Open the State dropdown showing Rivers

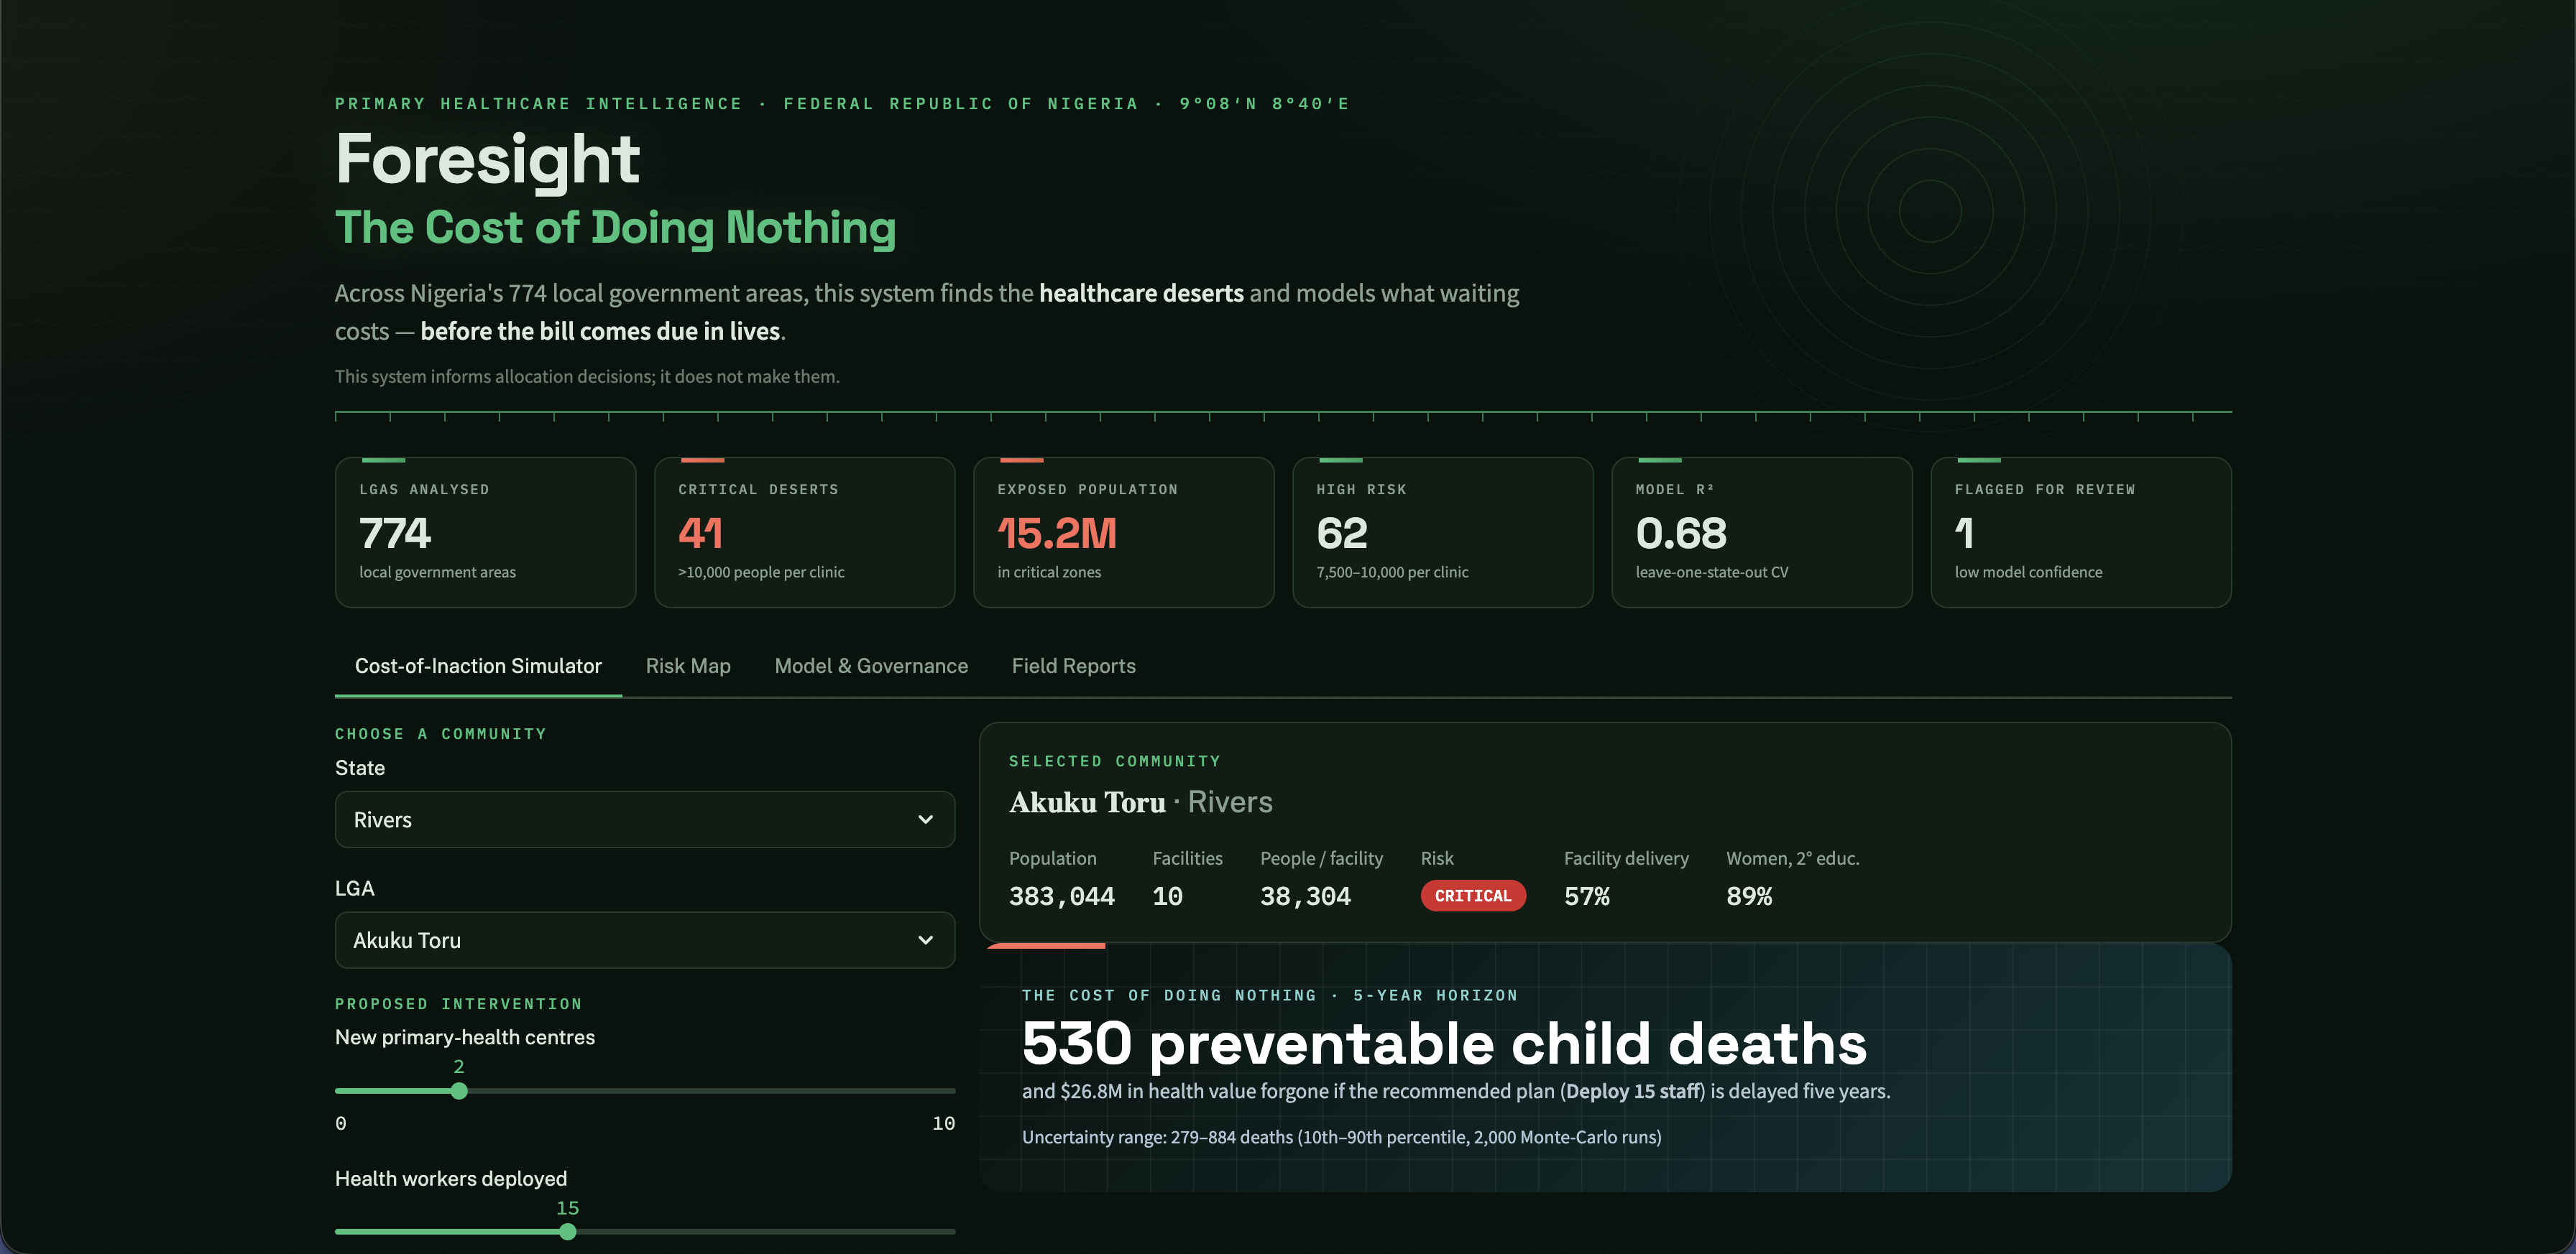coord(645,819)
